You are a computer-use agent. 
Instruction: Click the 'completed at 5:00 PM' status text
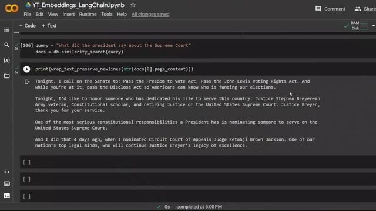pyautogui.click(x=199, y=207)
